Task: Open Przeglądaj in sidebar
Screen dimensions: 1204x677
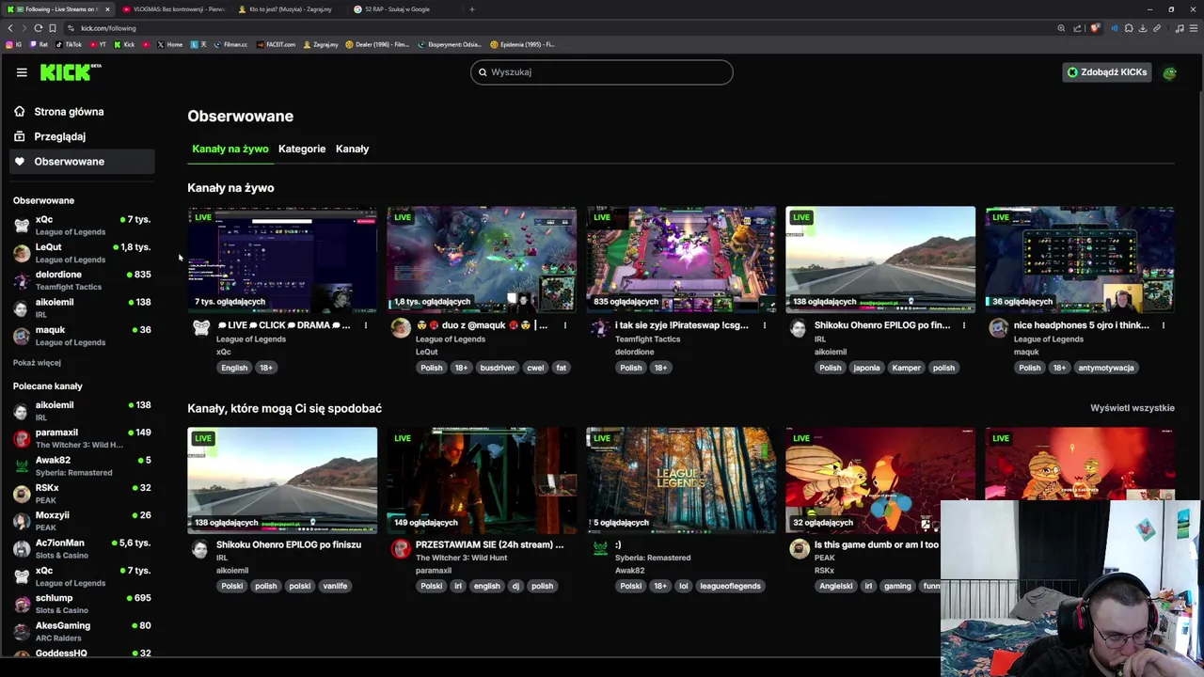Action: click(80, 136)
